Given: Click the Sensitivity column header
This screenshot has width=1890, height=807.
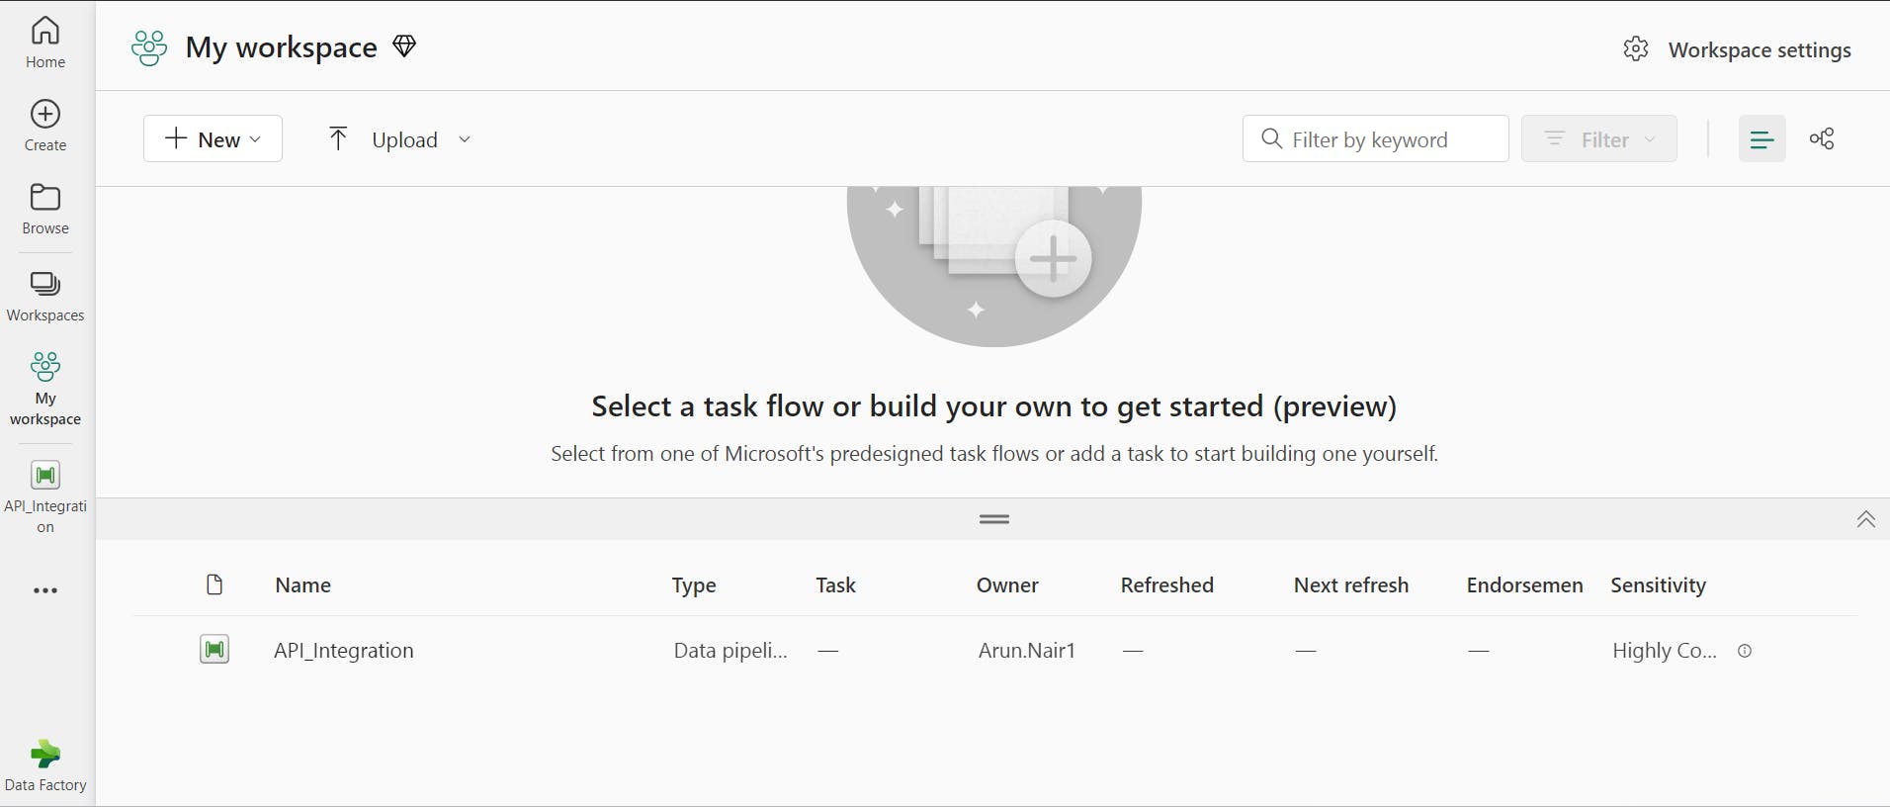Looking at the screenshot, I should point(1658,584).
